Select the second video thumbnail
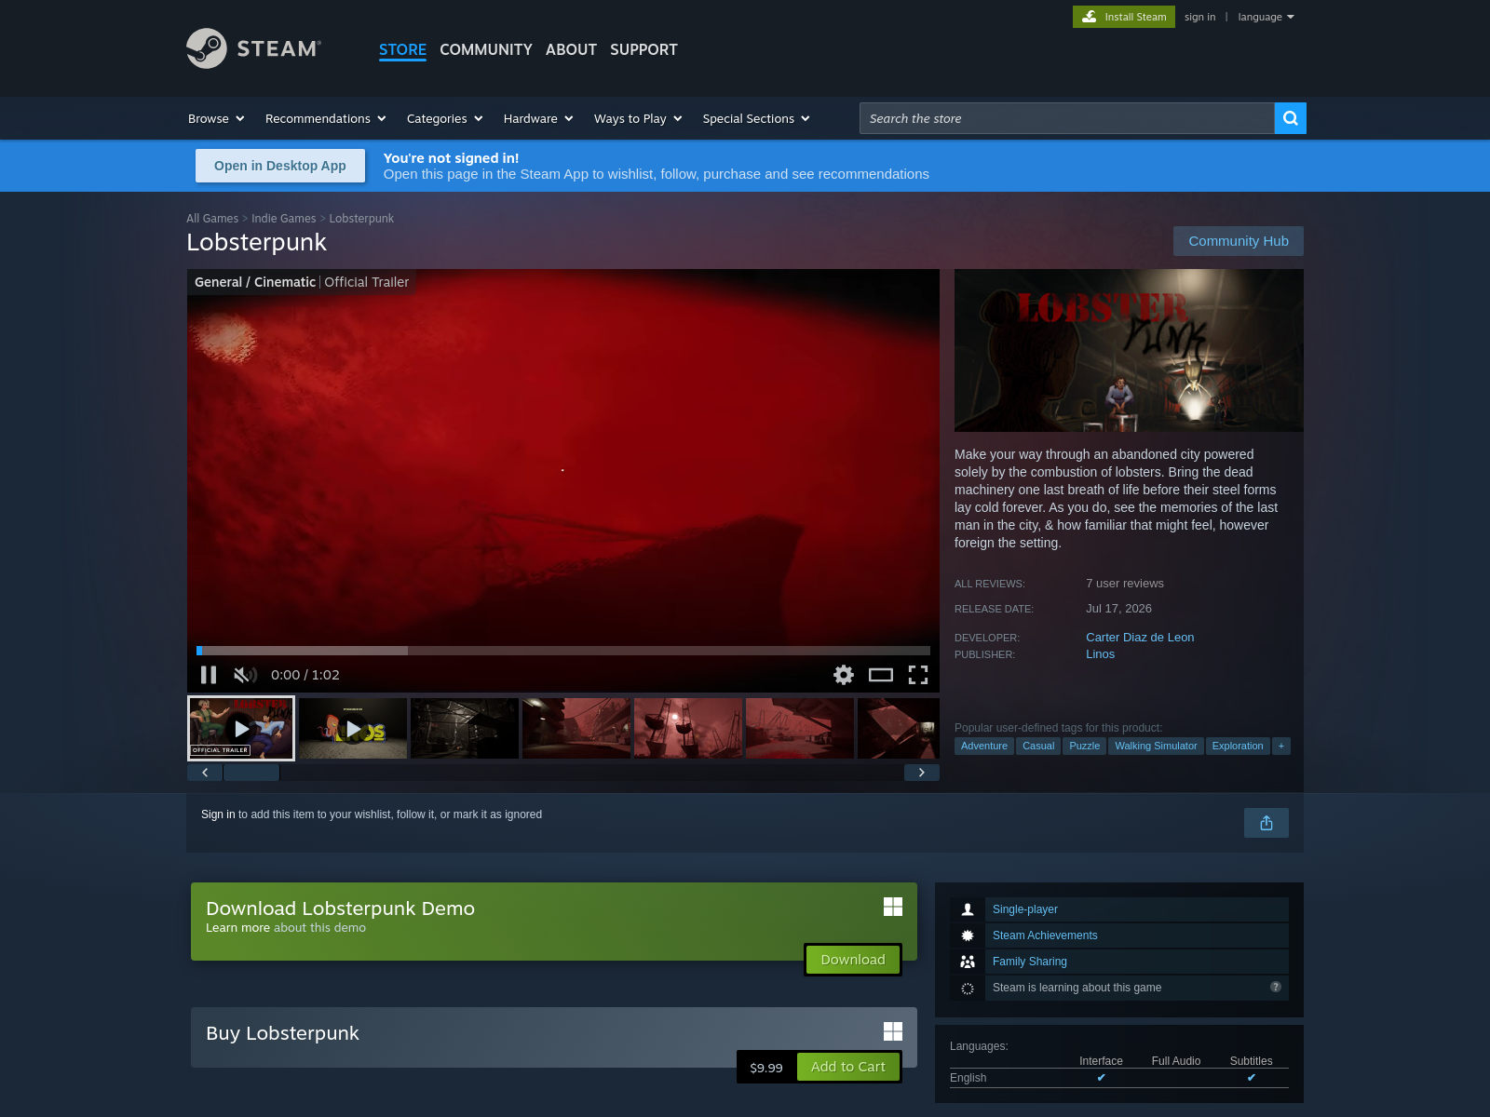 pyautogui.click(x=353, y=728)
